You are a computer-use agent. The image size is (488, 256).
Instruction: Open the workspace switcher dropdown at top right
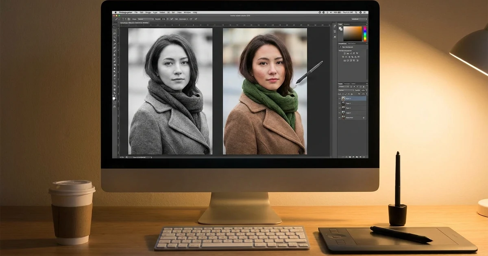(359, 19)
